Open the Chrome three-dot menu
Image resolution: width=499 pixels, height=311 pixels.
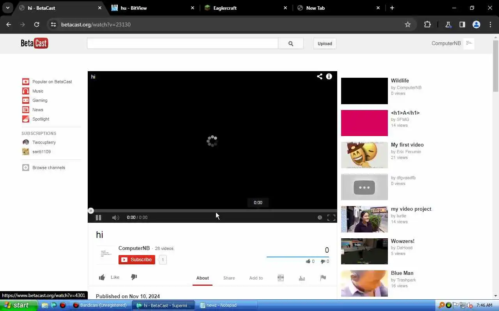tap(490, 24)
